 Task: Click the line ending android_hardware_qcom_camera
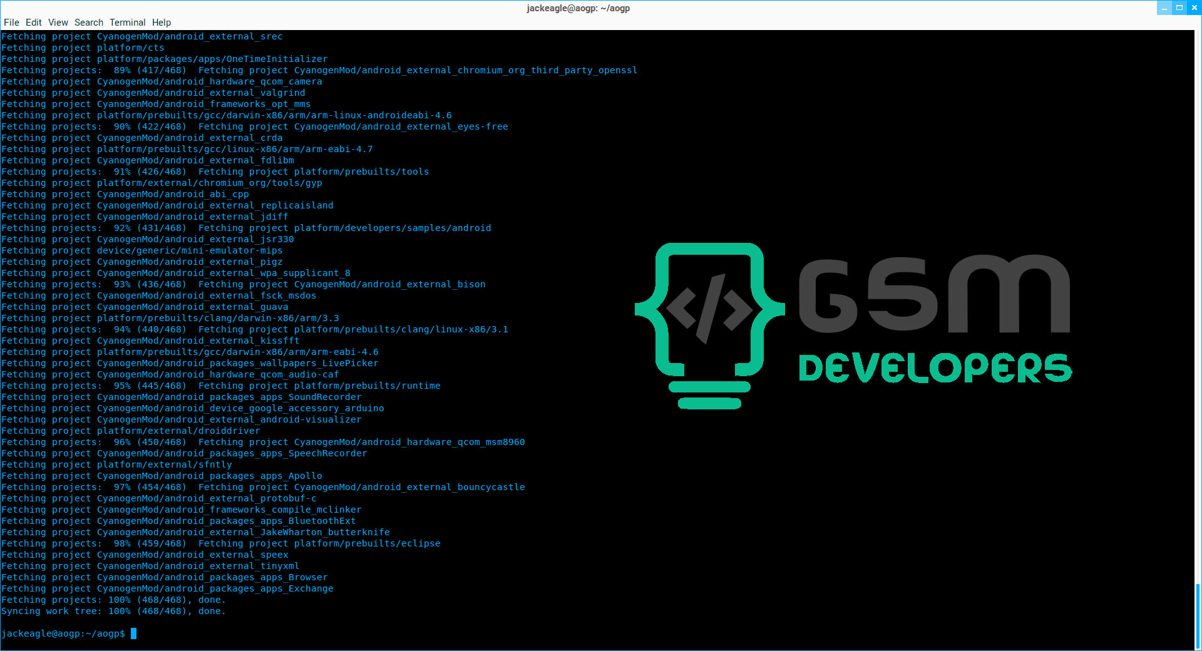pyautogui.click(x=162, y=81)
